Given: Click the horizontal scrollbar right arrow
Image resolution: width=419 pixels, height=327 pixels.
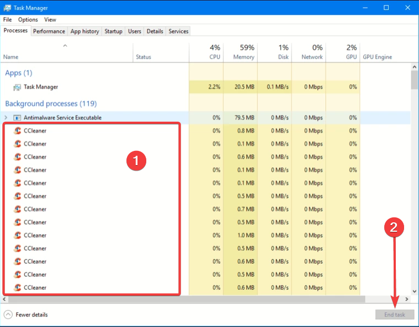Looking at the screenshot, I should click(x=407, y=299).
